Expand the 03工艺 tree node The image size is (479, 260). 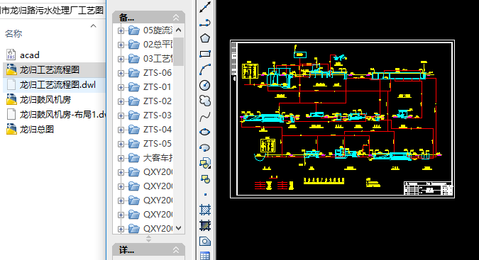(x=121, y=59)
